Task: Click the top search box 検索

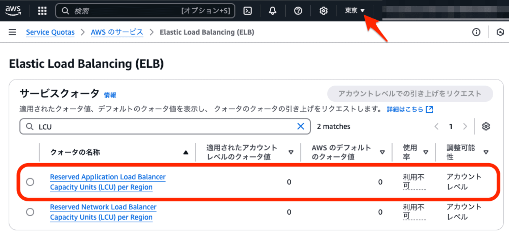Action: 145,11
